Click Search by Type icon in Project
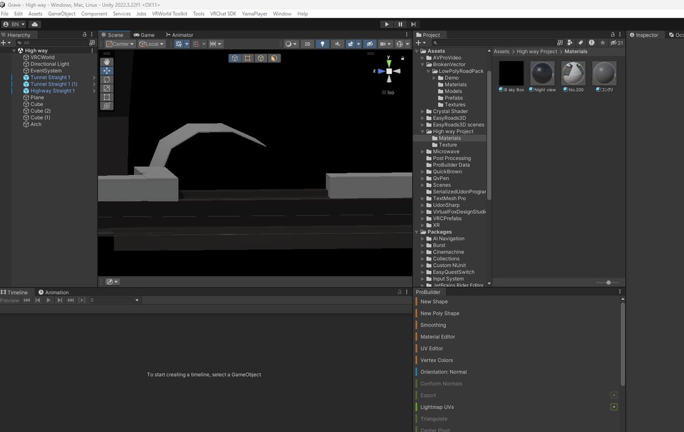 [570, 43]
